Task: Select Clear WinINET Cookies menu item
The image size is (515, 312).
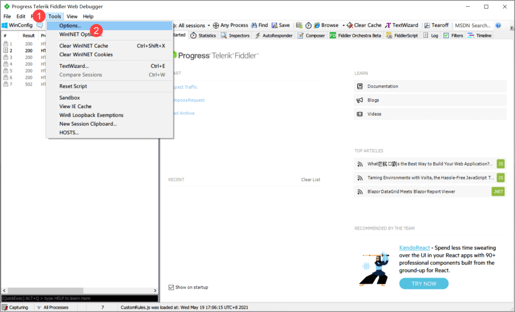Action: (109, 54)
